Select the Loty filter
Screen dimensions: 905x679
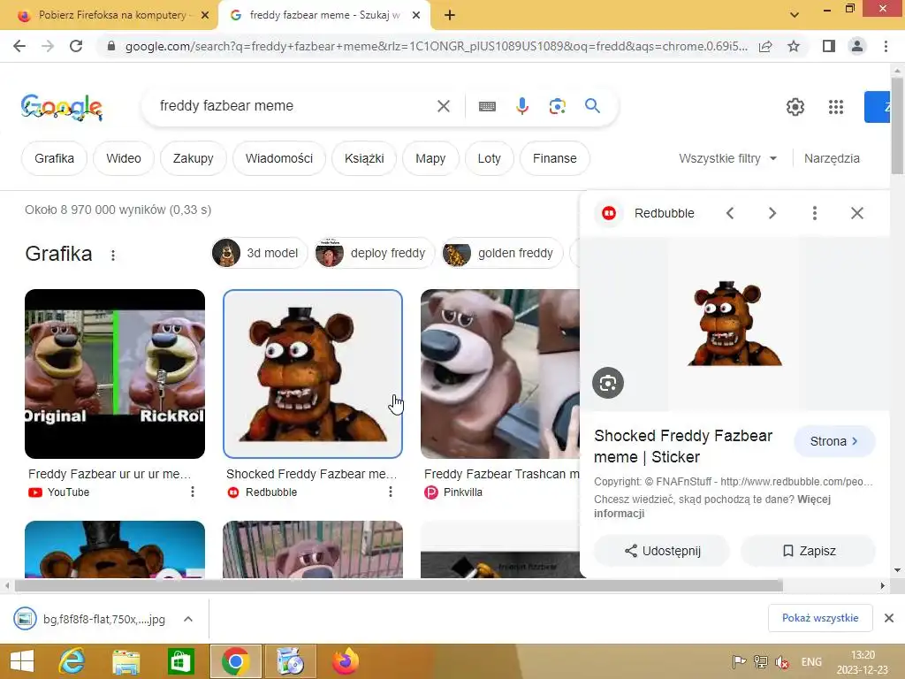[490, 158]
